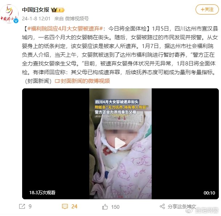
Task: Play the video with center play button
Action: (x=120, y=144)
